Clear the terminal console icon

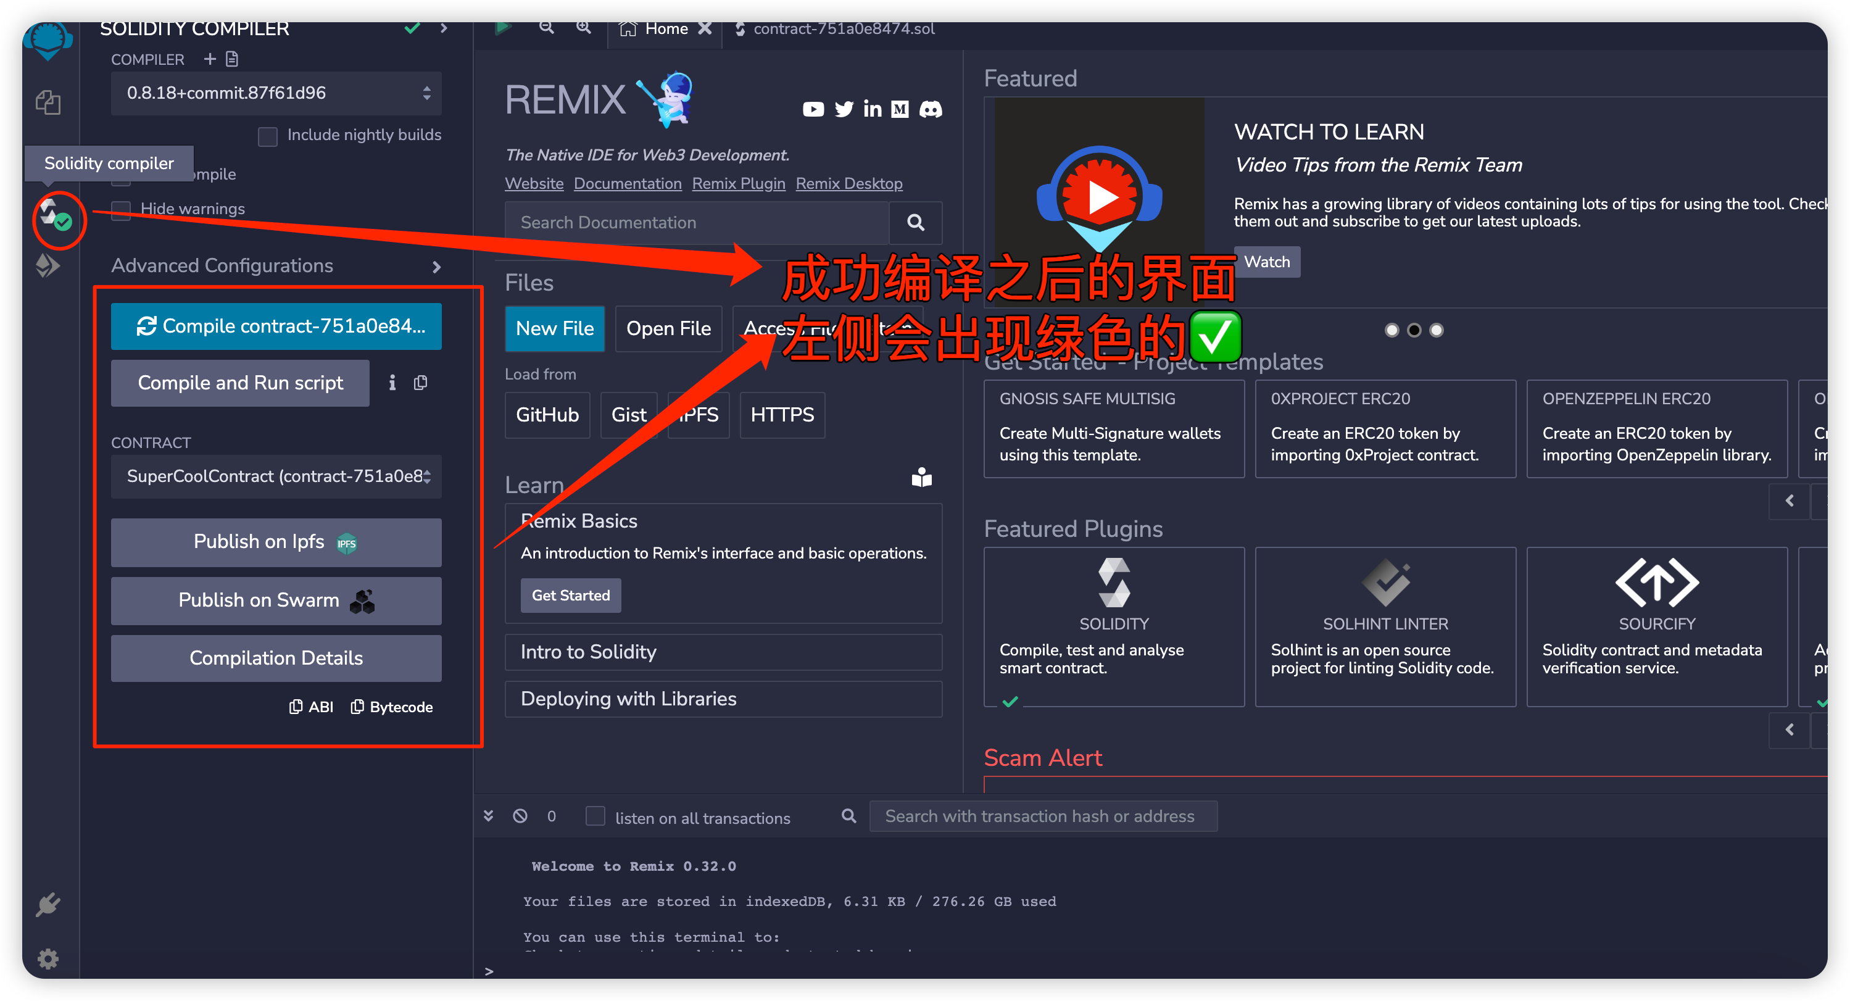coord(520,816)
